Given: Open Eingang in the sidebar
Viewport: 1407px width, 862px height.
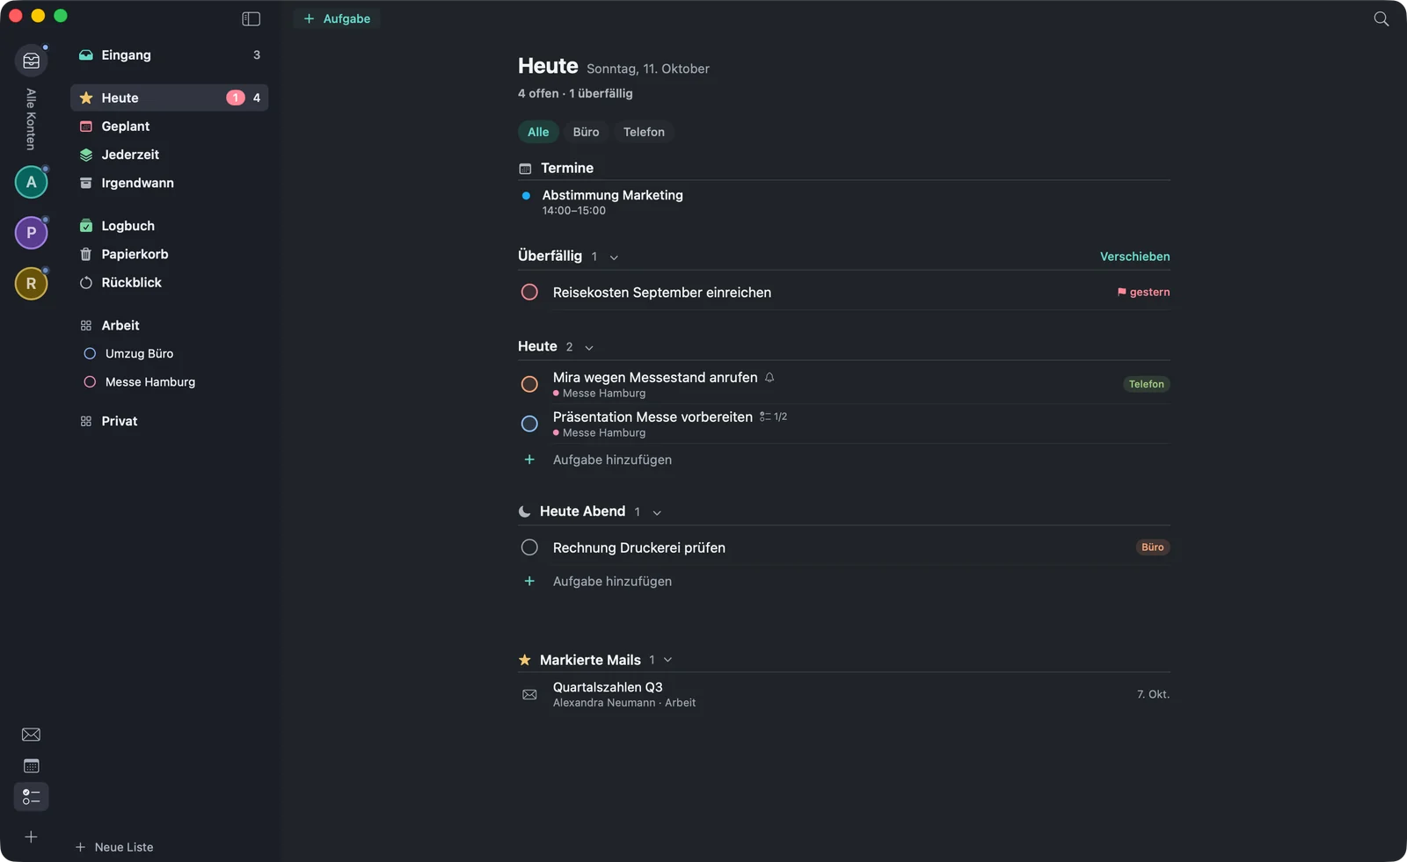Looking at the screenshot, I should click(169, 54).
